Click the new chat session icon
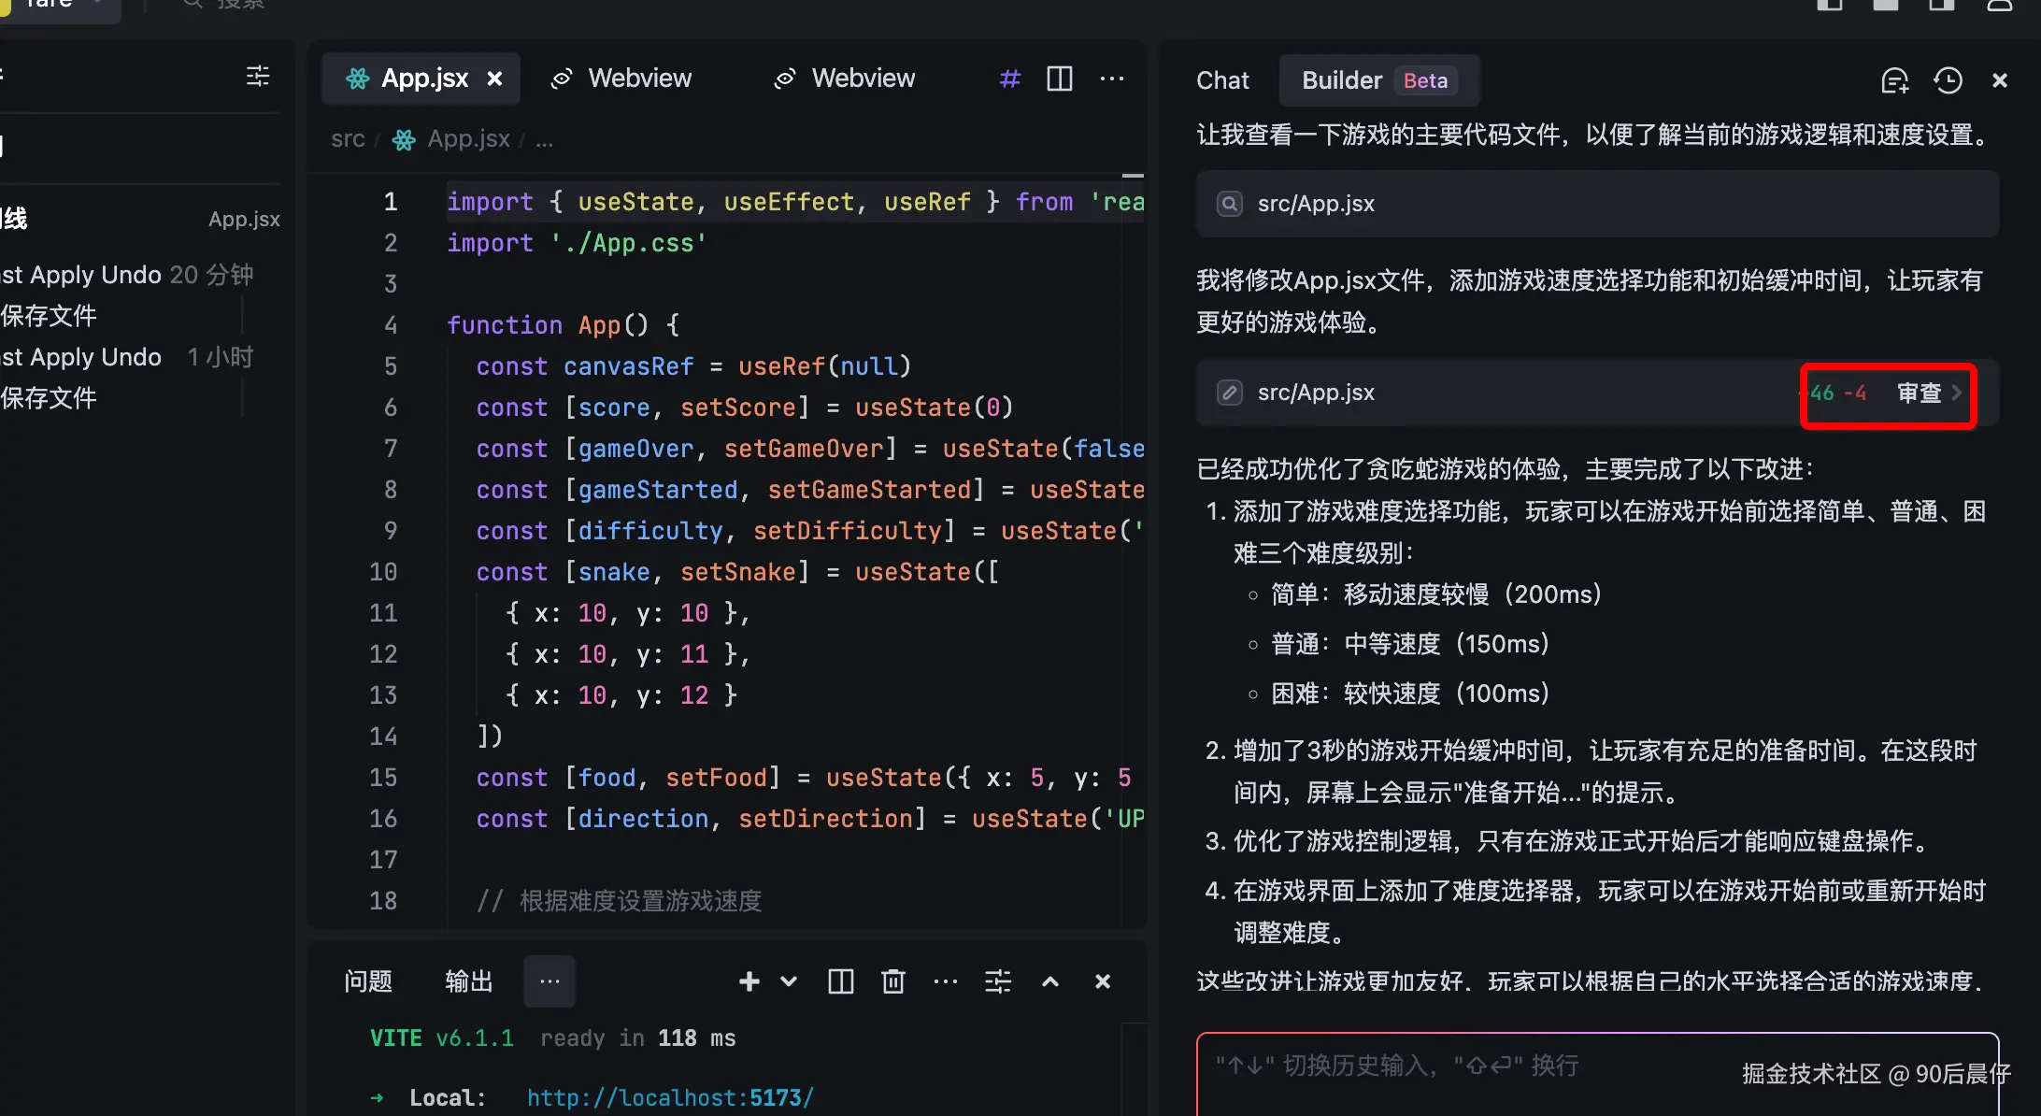2041x1116 pixels. click(x=1893, y=80)
